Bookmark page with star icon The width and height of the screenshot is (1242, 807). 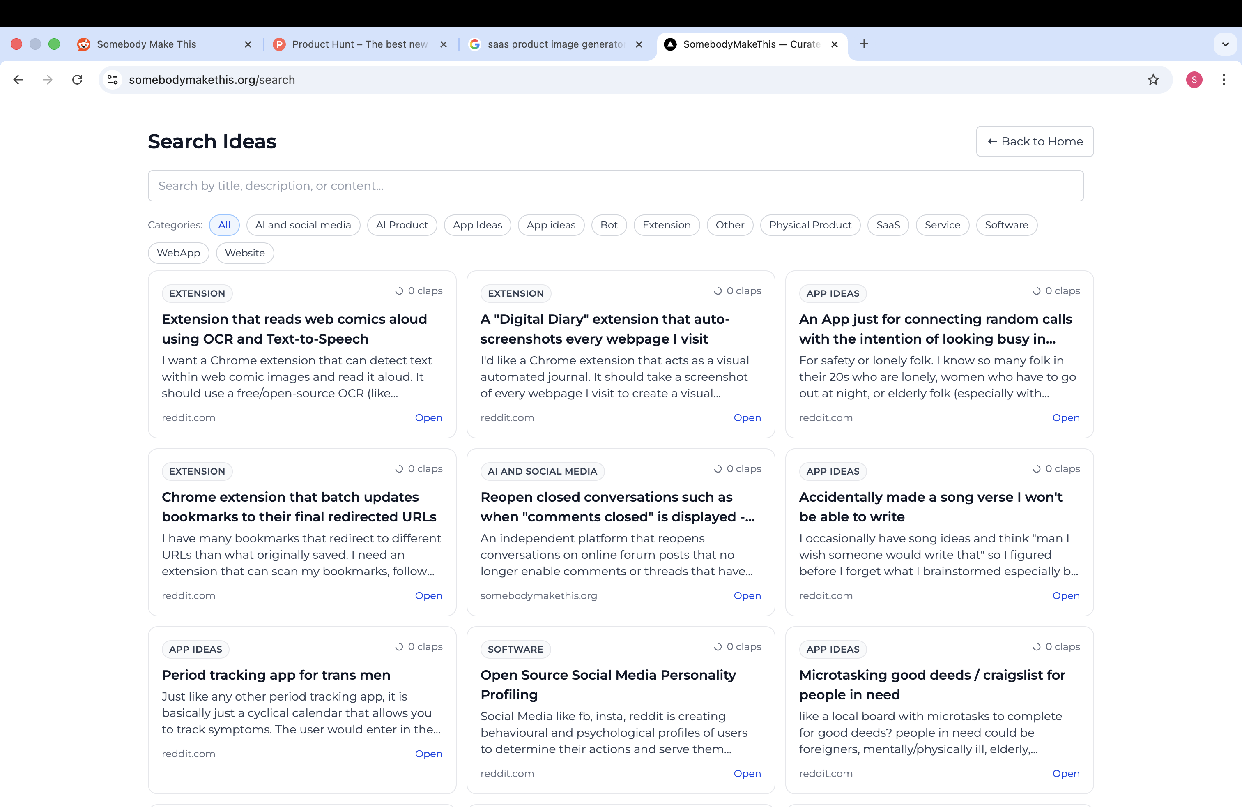click(1153, 80)
